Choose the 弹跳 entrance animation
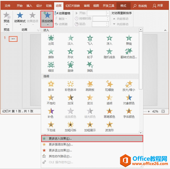The height and width of the screenshot is (169, 170). click(90, 67)
